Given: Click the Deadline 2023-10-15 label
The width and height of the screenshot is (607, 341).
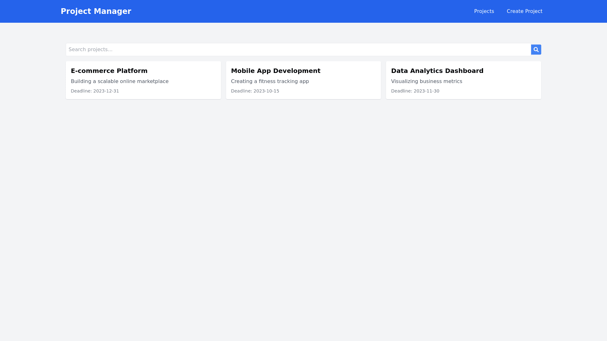Looking at the screenshot, I should click(x=255, y=91).
